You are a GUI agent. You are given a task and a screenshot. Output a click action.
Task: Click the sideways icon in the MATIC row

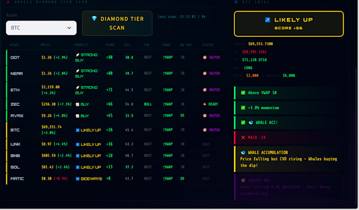78,179
